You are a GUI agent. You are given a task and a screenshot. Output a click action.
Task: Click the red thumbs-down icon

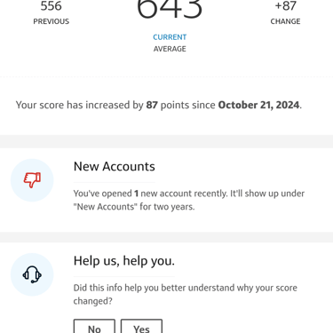point(32,180)
